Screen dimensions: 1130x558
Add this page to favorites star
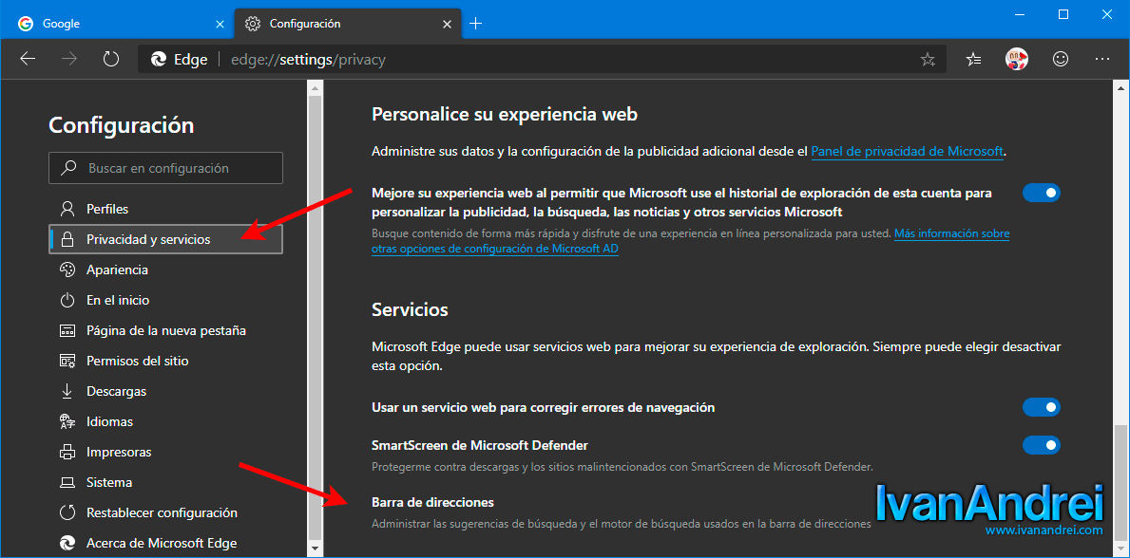pos(928,60)
